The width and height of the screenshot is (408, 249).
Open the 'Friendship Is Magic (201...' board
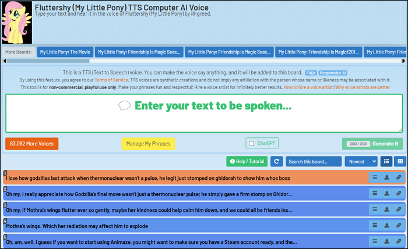318,52
